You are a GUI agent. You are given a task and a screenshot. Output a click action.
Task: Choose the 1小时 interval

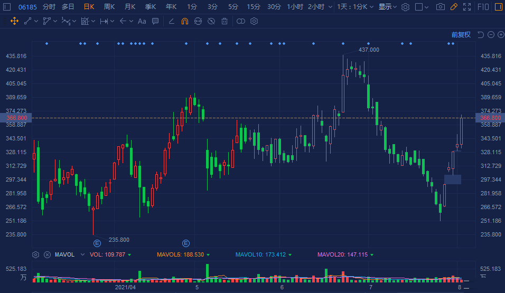pos(295,7)
